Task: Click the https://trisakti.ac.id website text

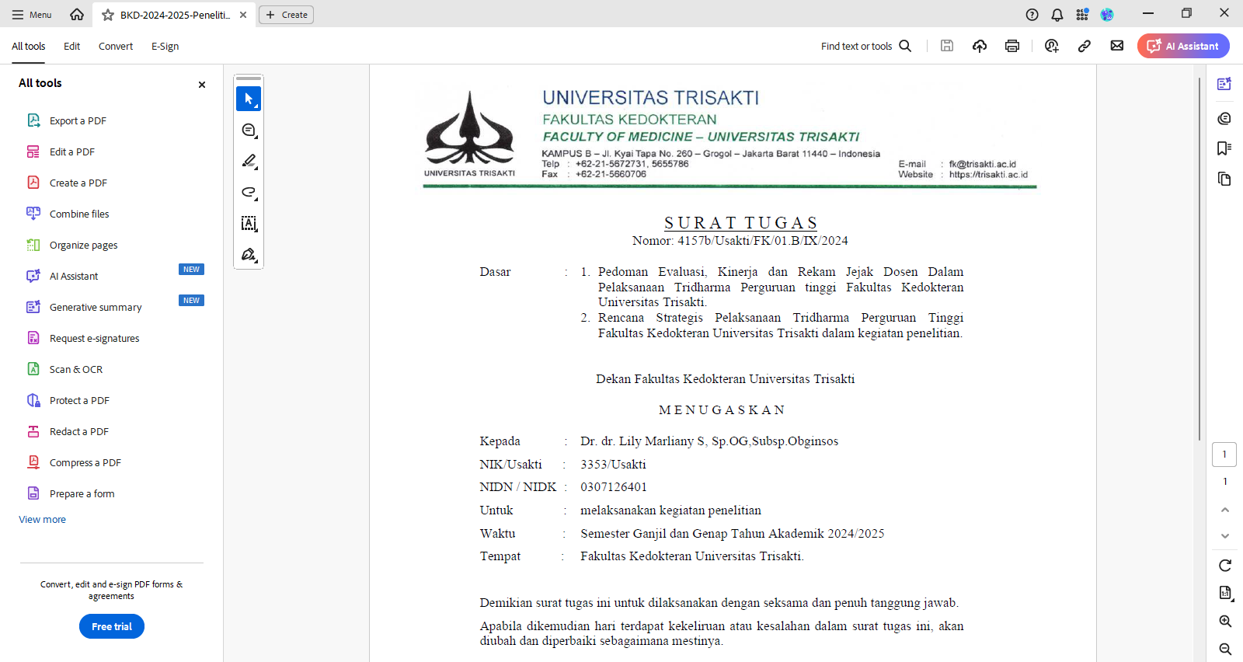Action: pyautogui.click(x=988, y=175)
